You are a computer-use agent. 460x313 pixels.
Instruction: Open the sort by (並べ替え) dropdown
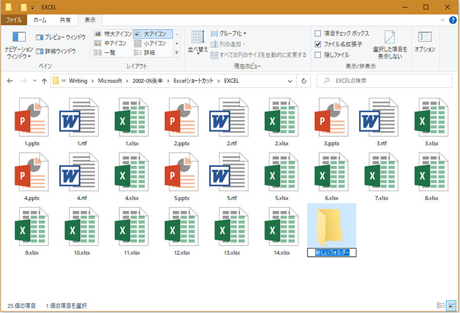(198, 42)
